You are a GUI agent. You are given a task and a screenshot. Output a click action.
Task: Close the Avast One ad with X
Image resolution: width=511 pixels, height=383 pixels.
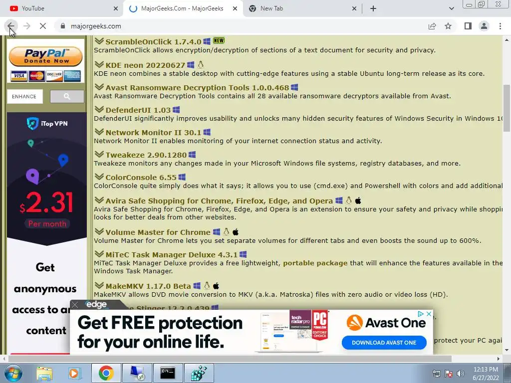429,314
